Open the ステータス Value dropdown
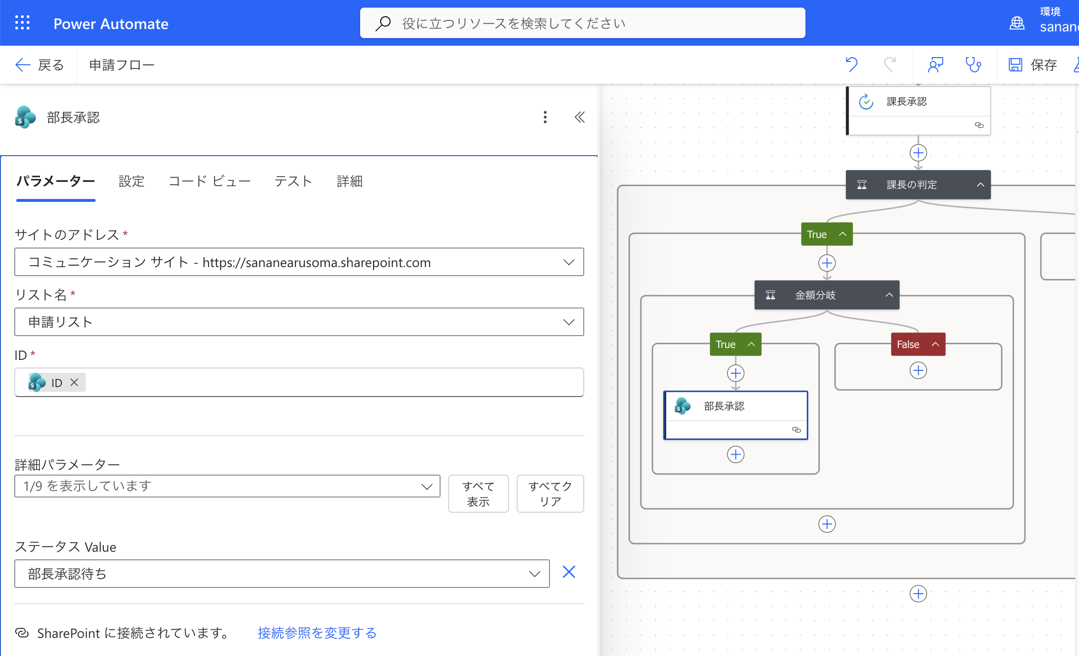 pos(282,574)
